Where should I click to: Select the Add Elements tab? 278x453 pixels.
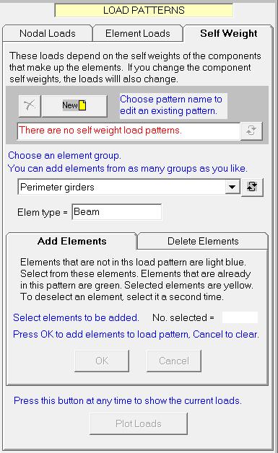(71, 241)
